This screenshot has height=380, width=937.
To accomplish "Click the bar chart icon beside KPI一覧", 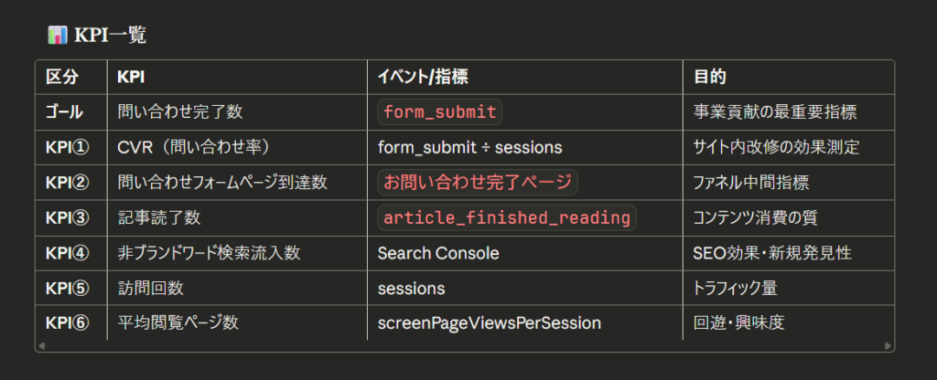I will (x=57, y=36).
